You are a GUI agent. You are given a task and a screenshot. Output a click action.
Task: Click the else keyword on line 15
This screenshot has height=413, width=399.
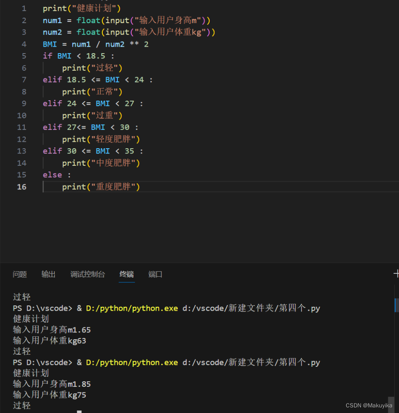click(x=52, y=175)
